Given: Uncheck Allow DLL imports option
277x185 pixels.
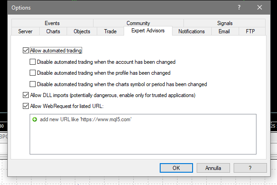Looking at the screenshot, I should [x=25, y=95].
